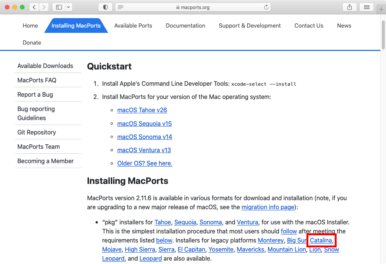
Task: Click the Catalina legacy installer link
Action: click(321, 241)
